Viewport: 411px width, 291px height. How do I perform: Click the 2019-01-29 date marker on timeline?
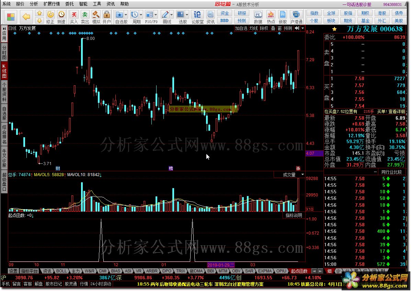(x=221, y=265)
